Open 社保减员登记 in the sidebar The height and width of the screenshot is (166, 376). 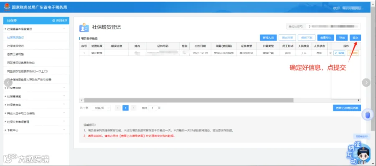point(15,46)
